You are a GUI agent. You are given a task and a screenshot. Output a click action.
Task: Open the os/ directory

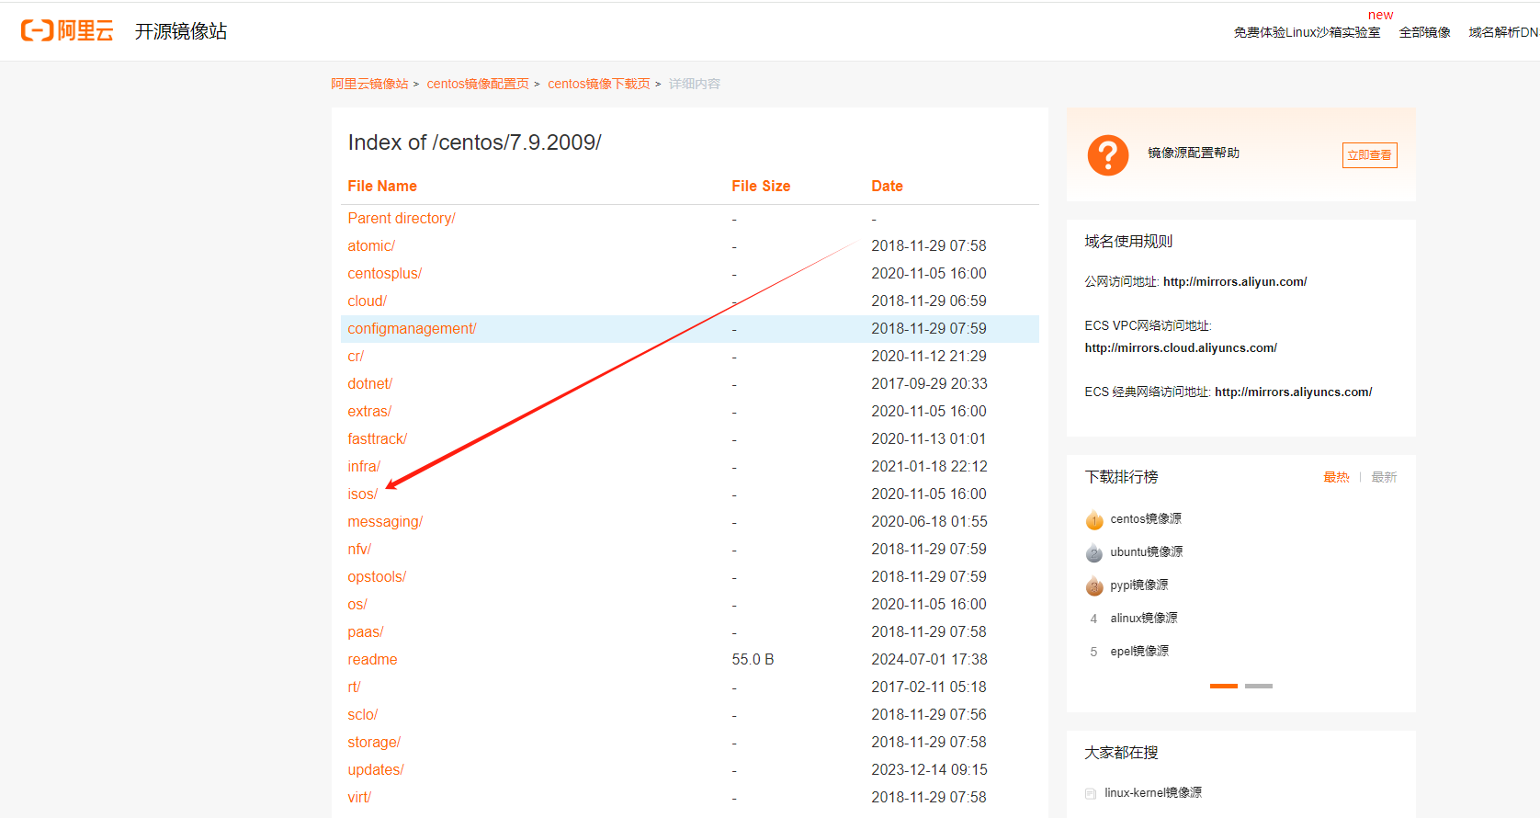point(357,604)
